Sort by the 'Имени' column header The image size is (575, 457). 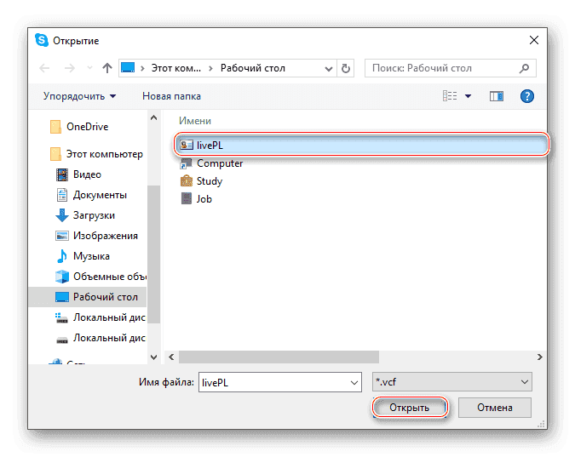click(195, 121)
